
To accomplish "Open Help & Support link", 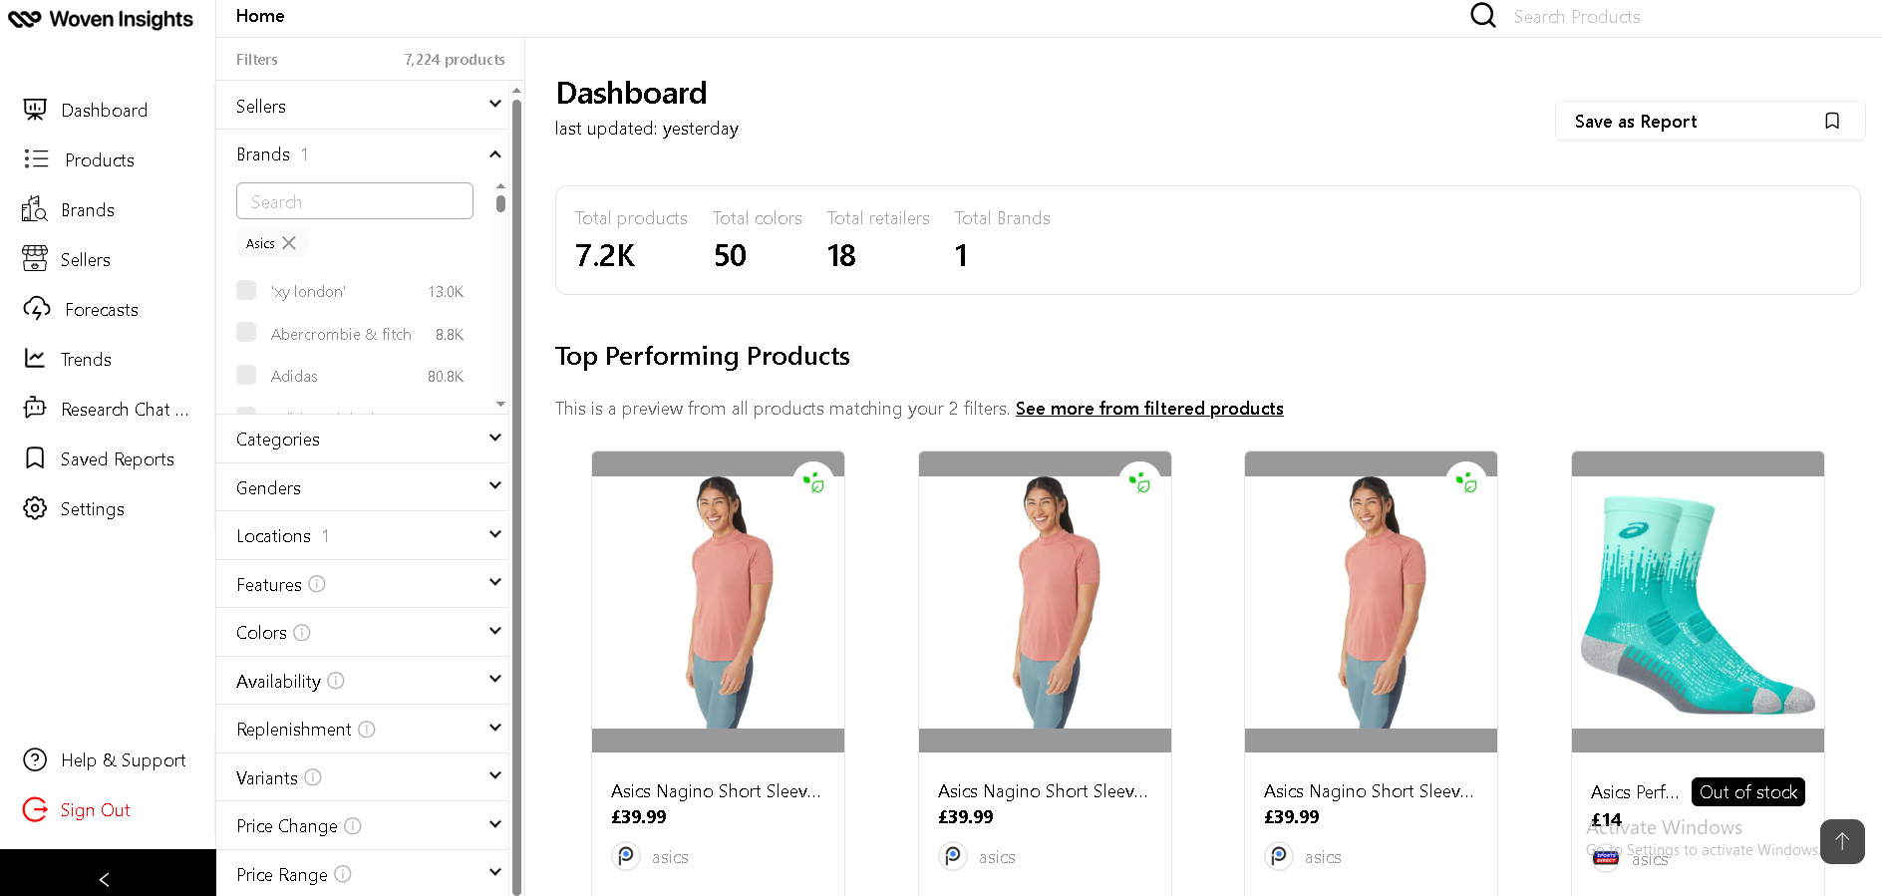I will [x=124, y=760].
